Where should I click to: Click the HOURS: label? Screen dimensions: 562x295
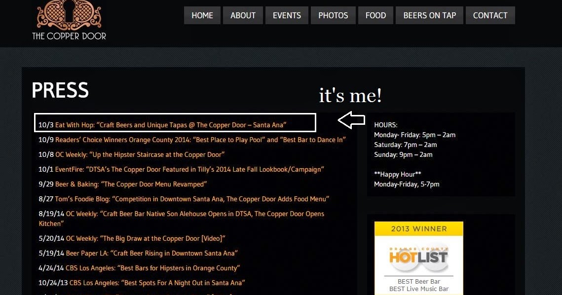pyautogui.click(x=386, y=125)
